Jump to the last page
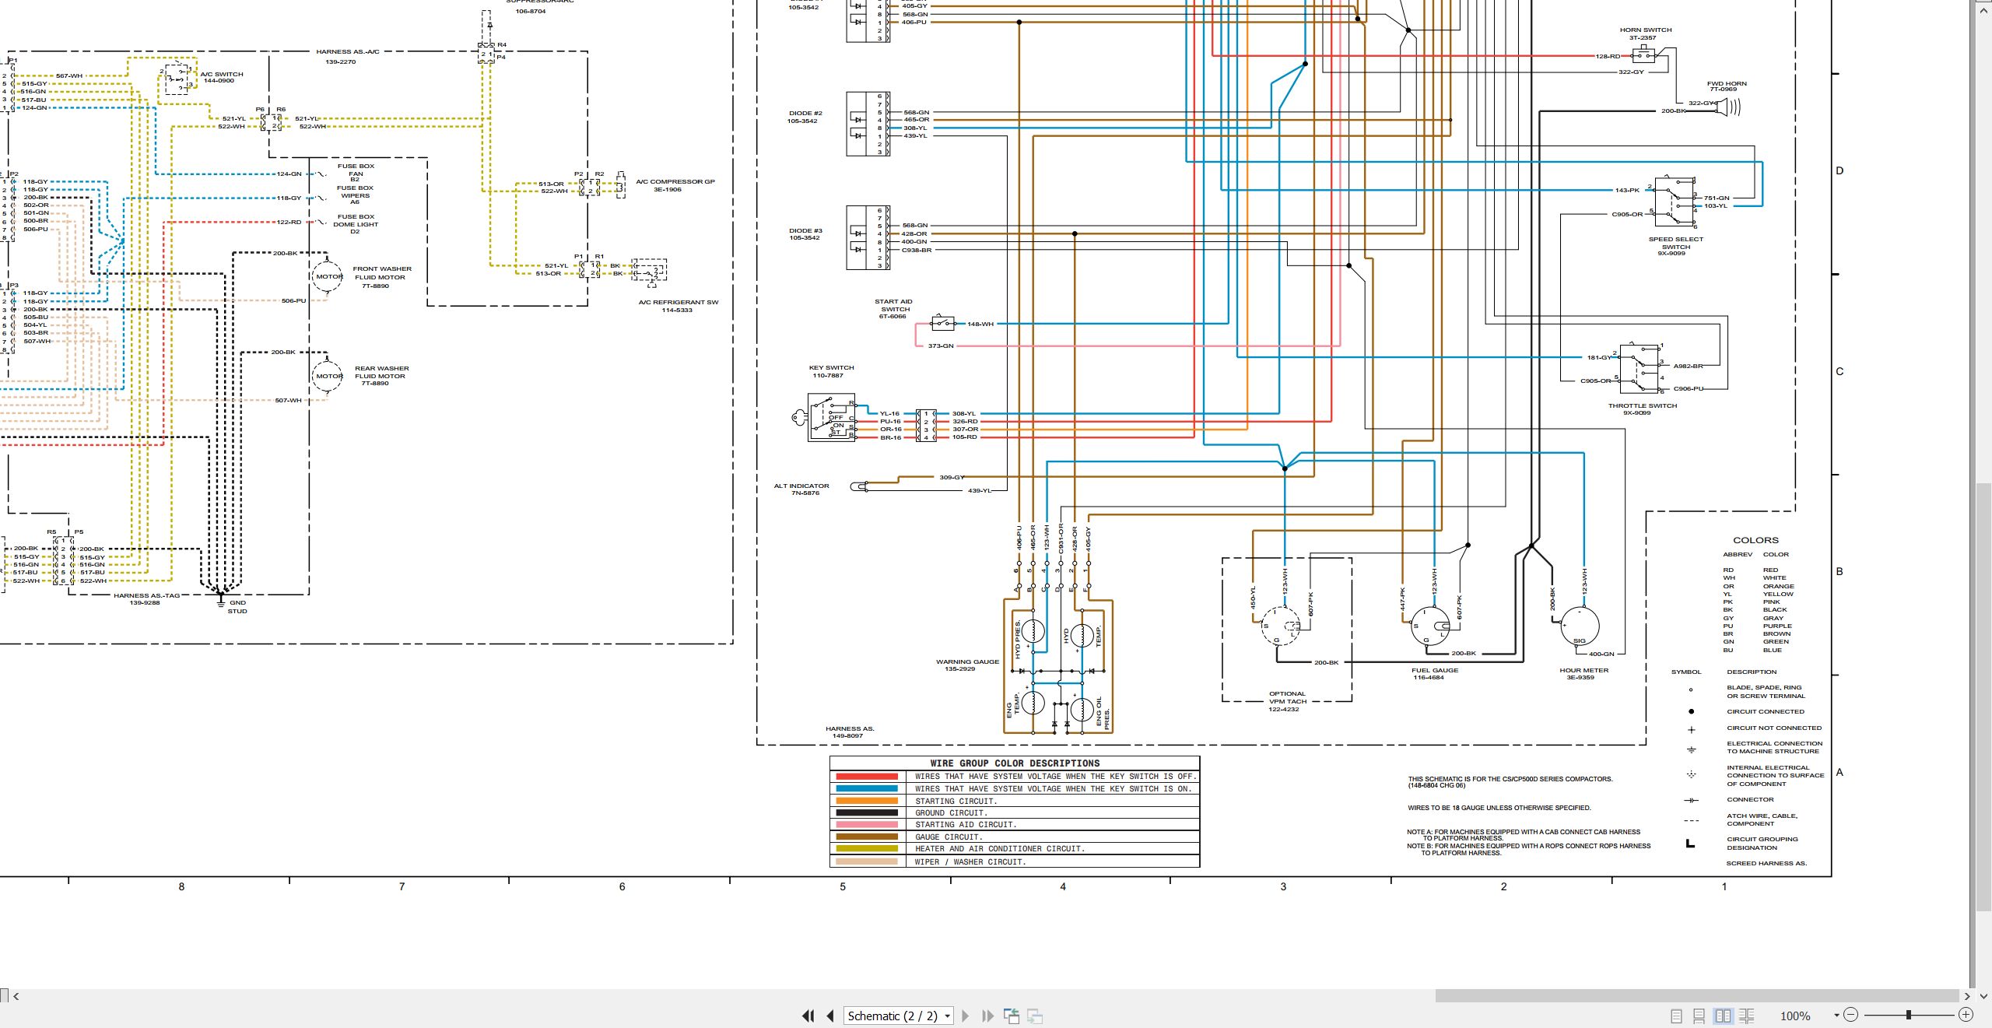1992x1028 pixels. pyautogui.click(x=987, y=1016)
